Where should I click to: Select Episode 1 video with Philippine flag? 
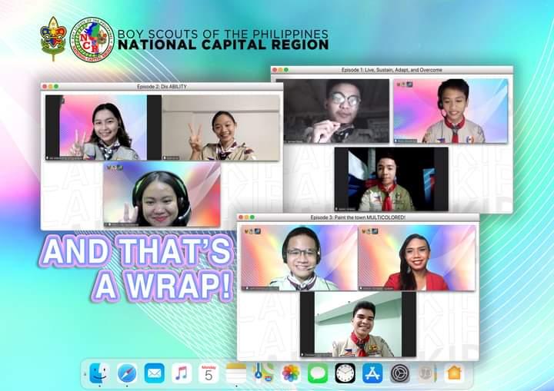[392, 179]
